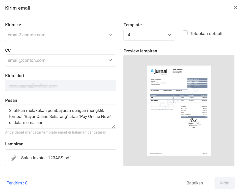Click the blurred Kirim dari sender field
This screenshot has height=191, width=240.
[61, 86]
